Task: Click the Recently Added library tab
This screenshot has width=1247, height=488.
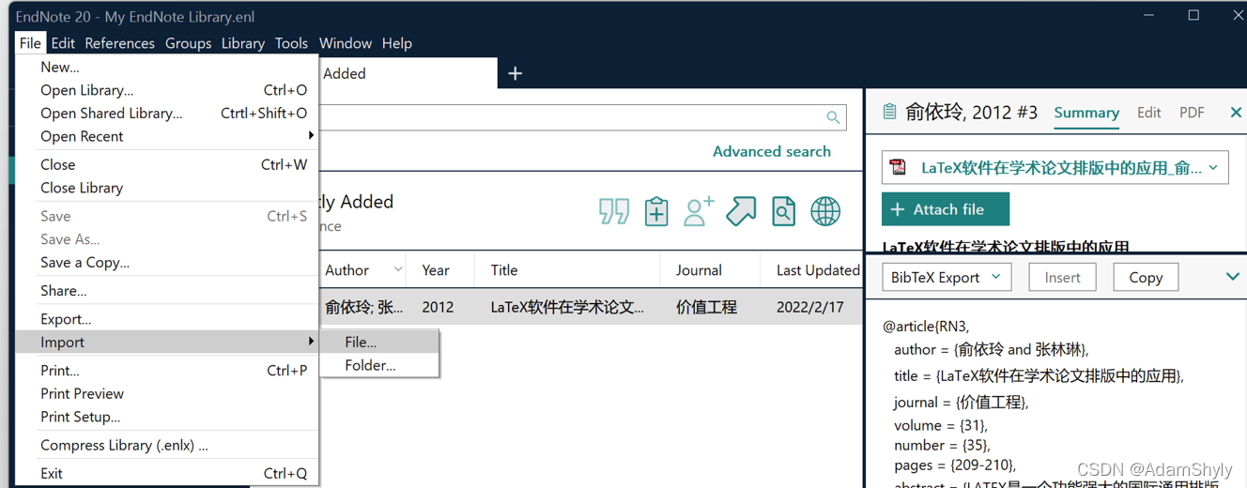Action: (x=408, y=73)
